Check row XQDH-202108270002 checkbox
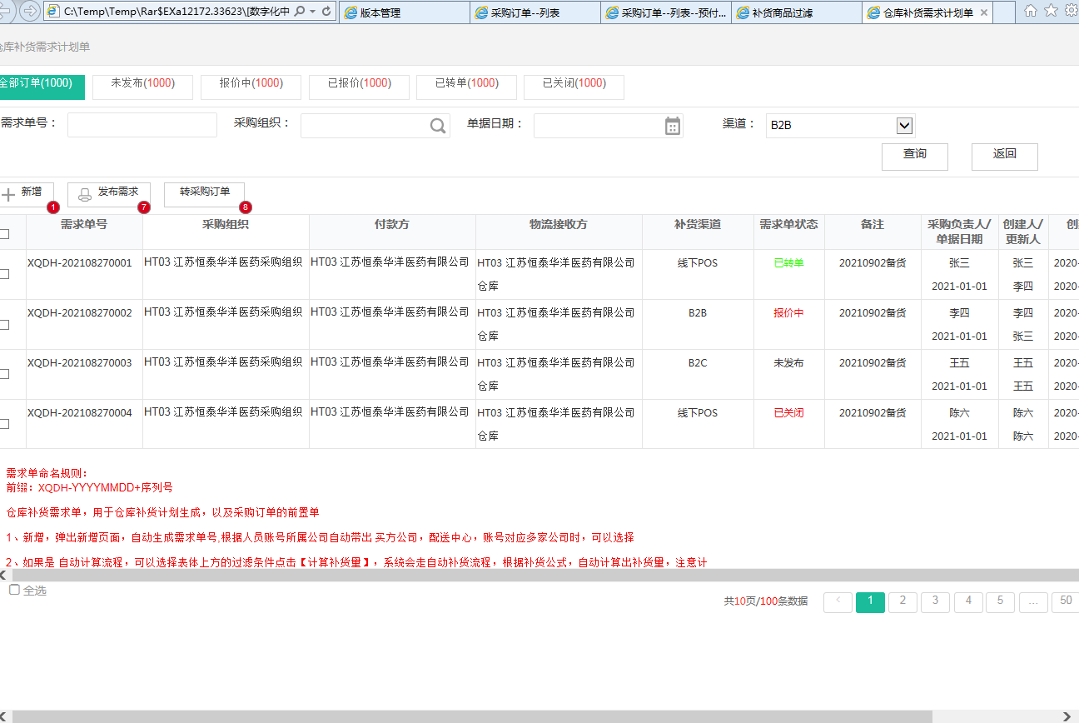Image resolution: width=1079 pixels, height=723 pixels. (x=4, y=324)
